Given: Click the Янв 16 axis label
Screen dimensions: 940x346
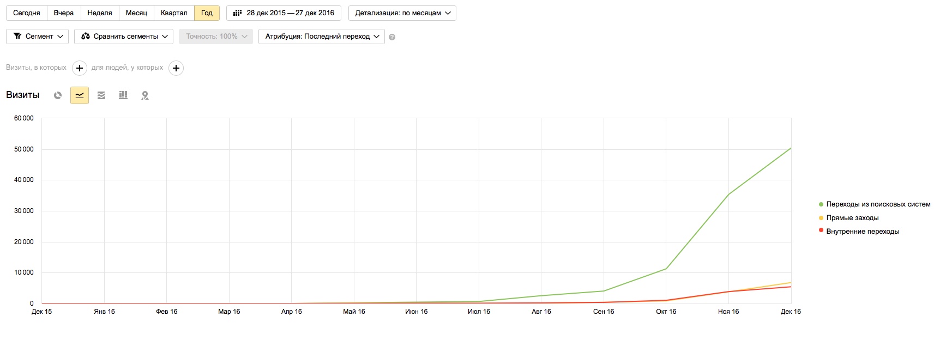Looking at the screenshot, I should 104,312.
